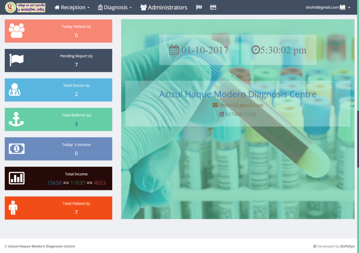Click the flag icon in the navbar
The image size is (359, 253).
[199, 7]
